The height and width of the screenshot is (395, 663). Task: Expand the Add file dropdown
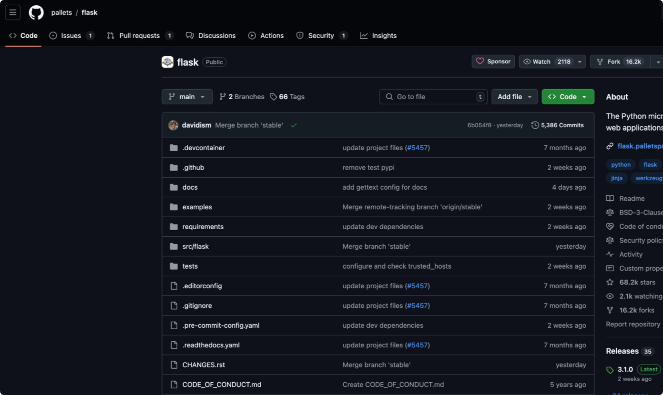tap(515, 97)
